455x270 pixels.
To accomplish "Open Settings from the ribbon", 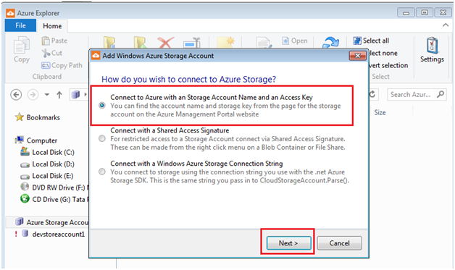I will (x=432, y=50).
